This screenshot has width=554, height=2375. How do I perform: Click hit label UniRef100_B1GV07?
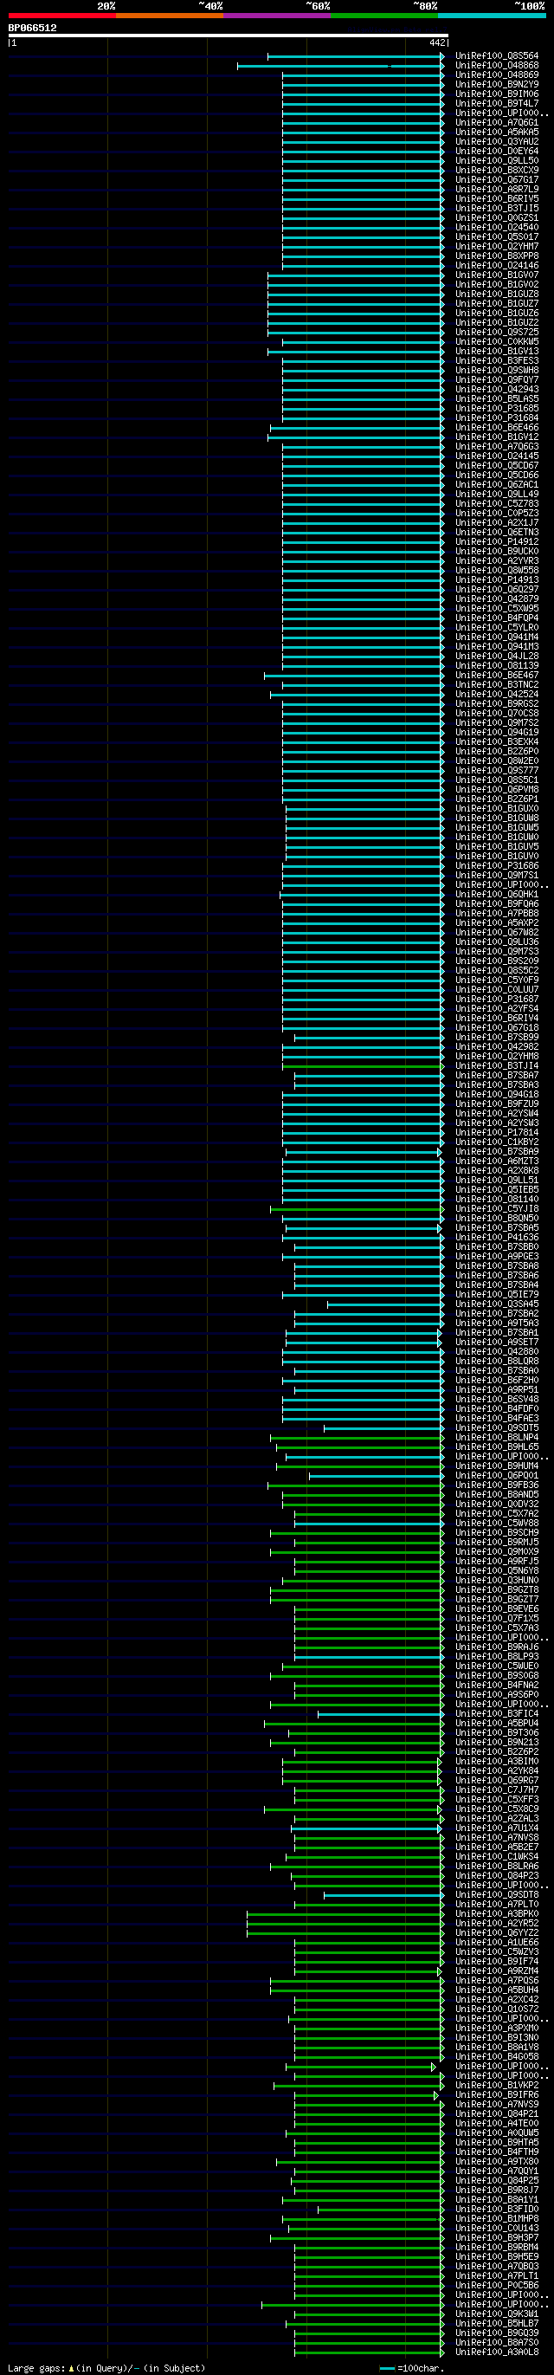497,275
